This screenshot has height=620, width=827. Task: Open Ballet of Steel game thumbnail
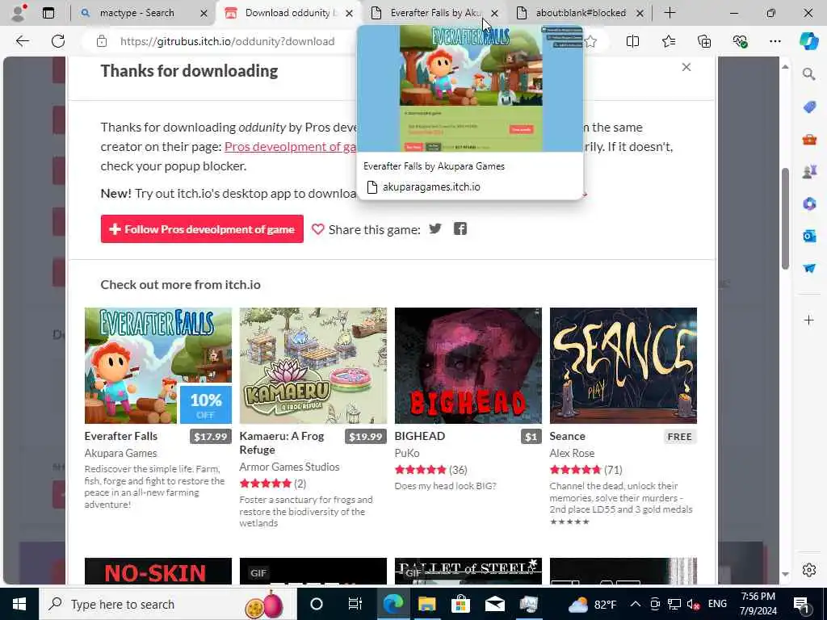(468, 571)
